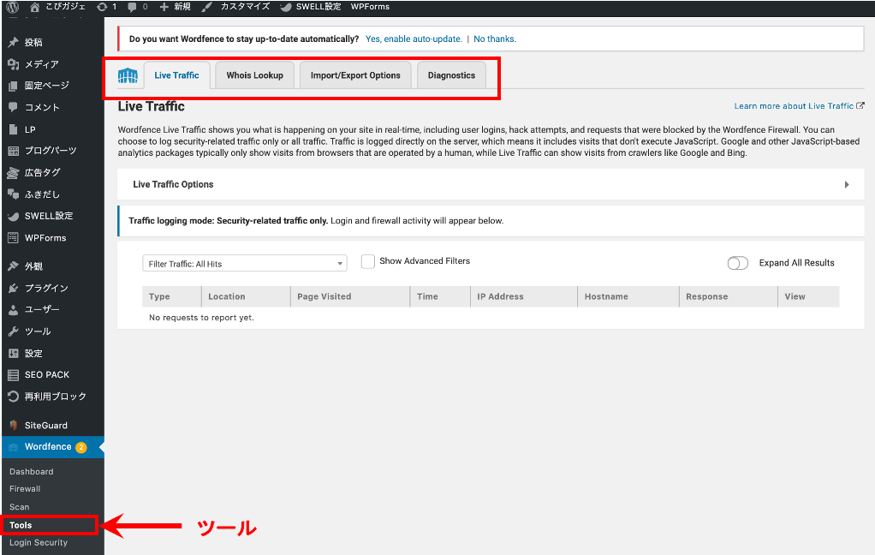This screenshot has width=875, height=555.
Task: Click the No thanks link
Action: (x=495, y=39)
